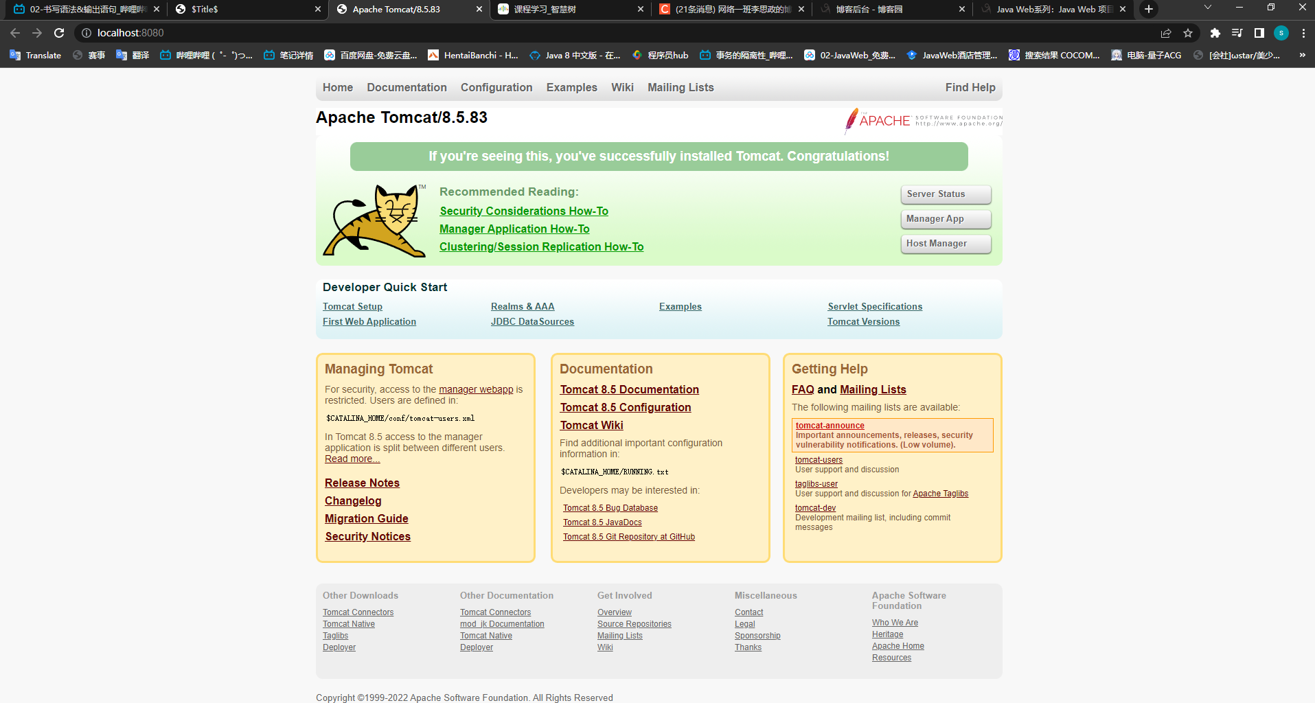Open Documentation in the top navigation
Screen dimensions: 1315x703
[407, 87]
